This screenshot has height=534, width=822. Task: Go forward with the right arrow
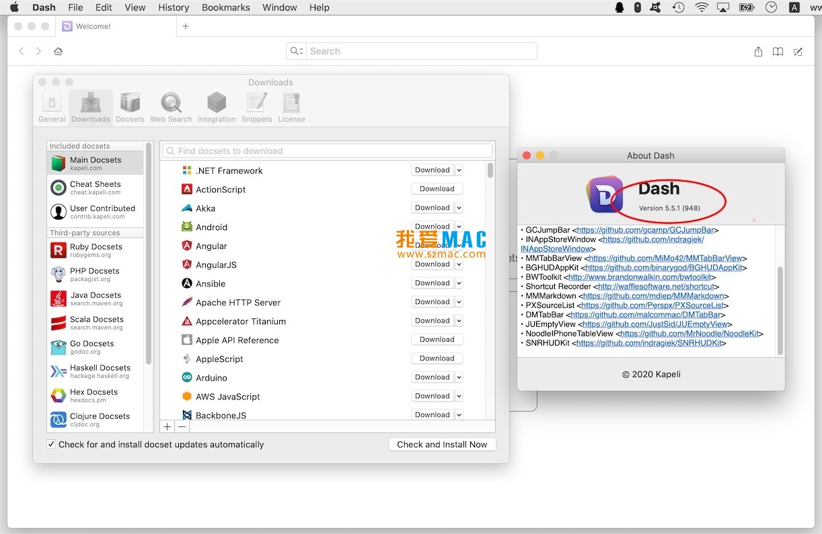(38, 51)
